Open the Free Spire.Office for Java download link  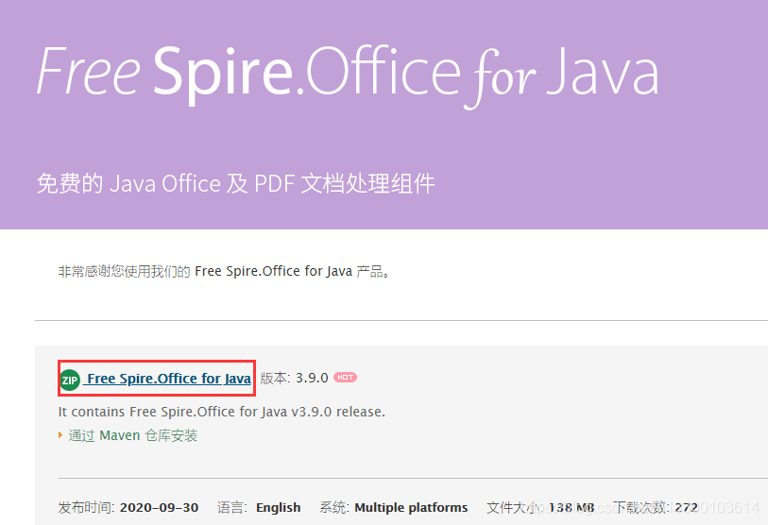coord(168,379)
